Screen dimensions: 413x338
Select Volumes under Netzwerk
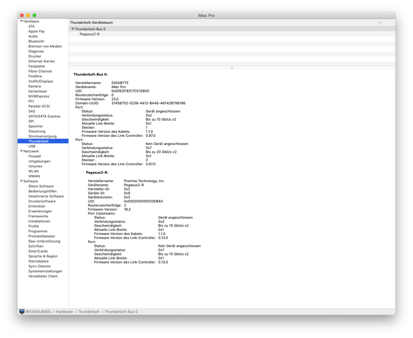pyautogui.click(x=35, y=166)
